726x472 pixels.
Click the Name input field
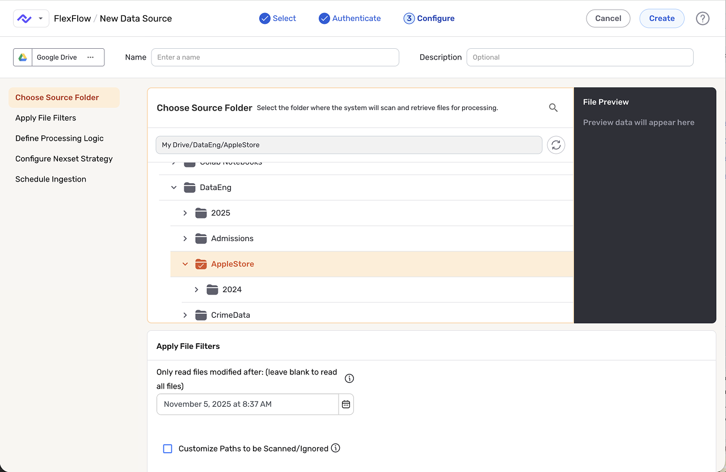coord(275,57)
